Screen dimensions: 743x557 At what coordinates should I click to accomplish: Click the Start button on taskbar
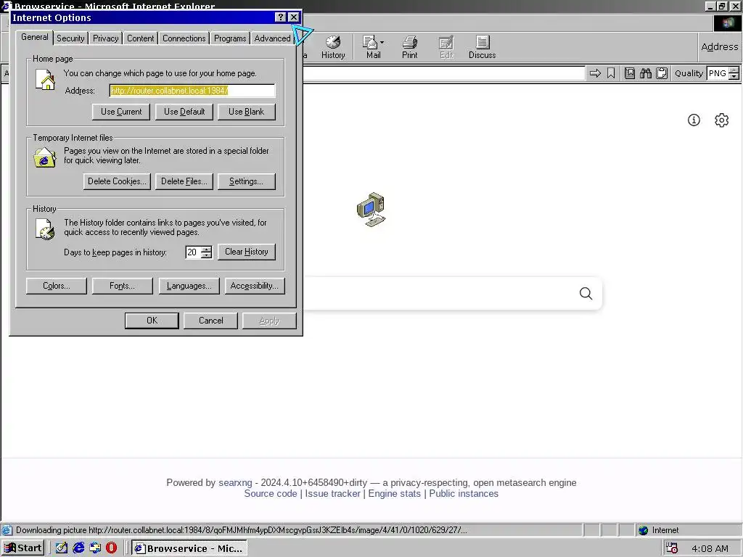click(23, 548)
